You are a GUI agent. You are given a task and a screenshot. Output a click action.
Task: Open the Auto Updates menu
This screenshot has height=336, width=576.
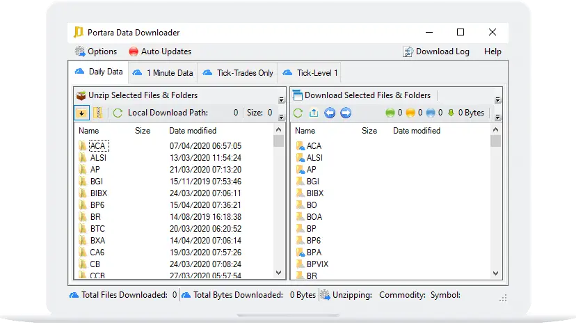pyautogui.click(x=160, y=51)
